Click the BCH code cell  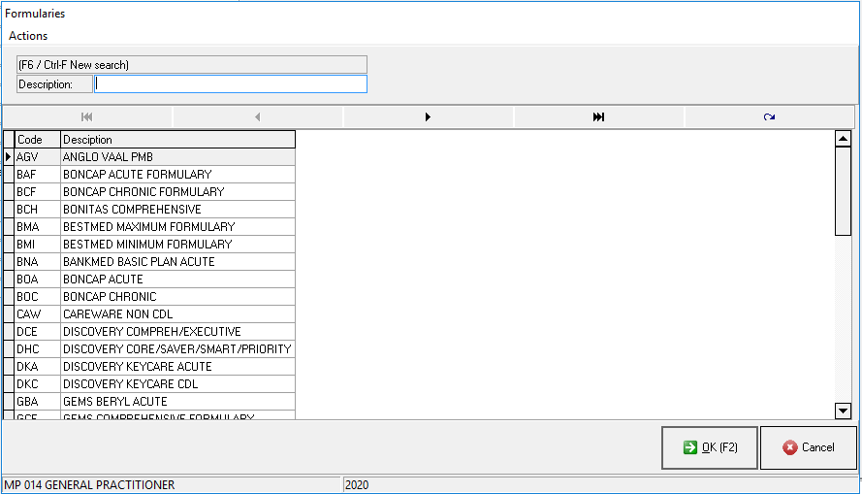click(x=38, y=210)
